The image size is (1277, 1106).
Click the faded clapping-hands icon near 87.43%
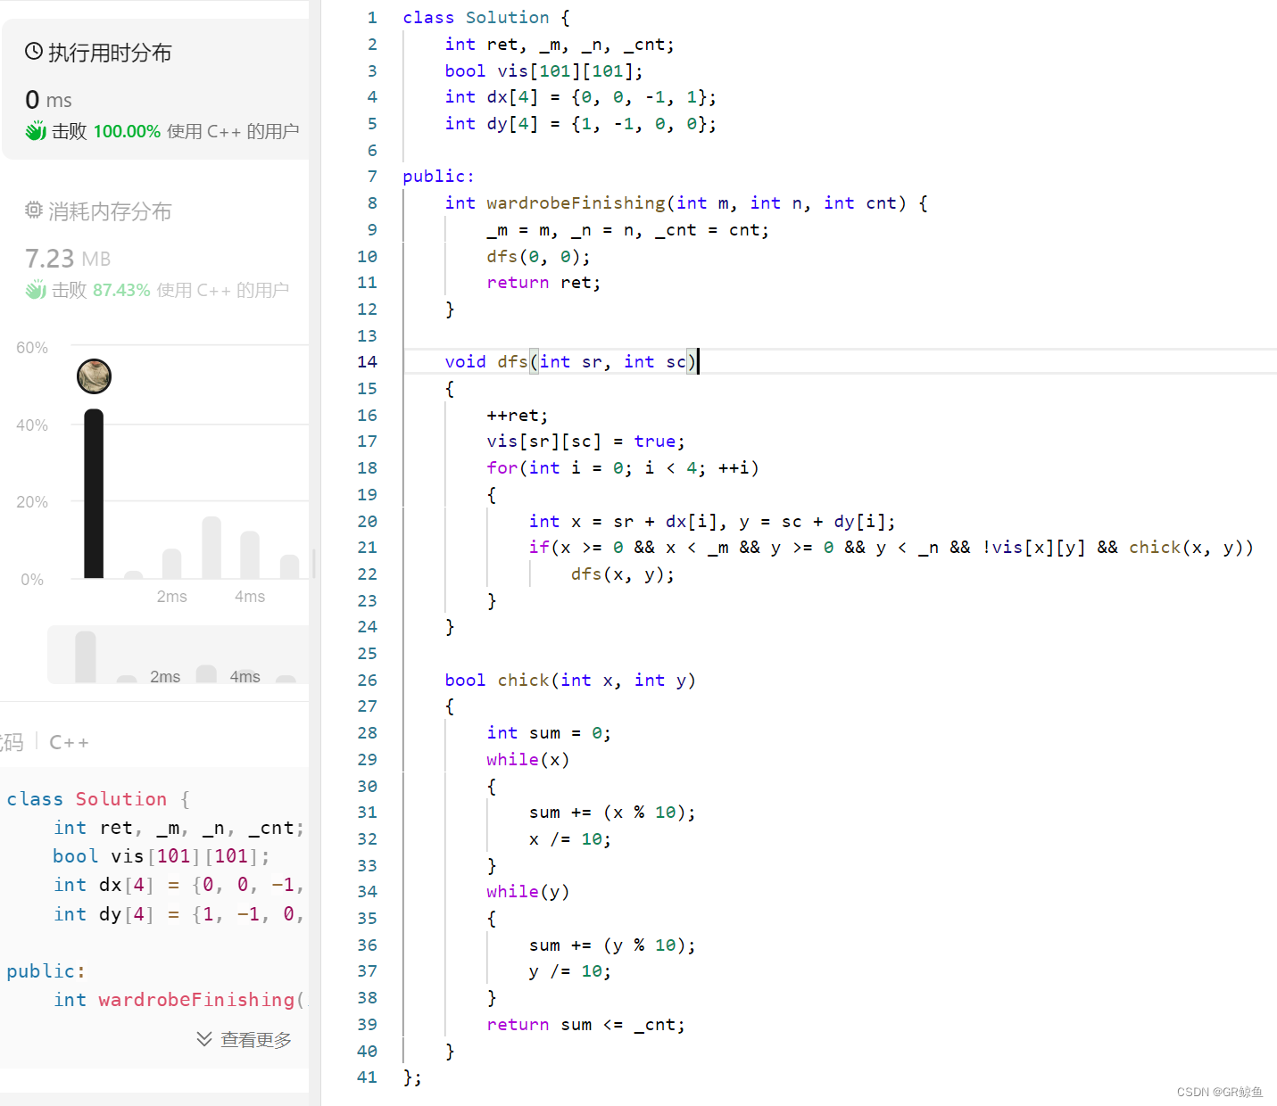[x=36, y=290]
